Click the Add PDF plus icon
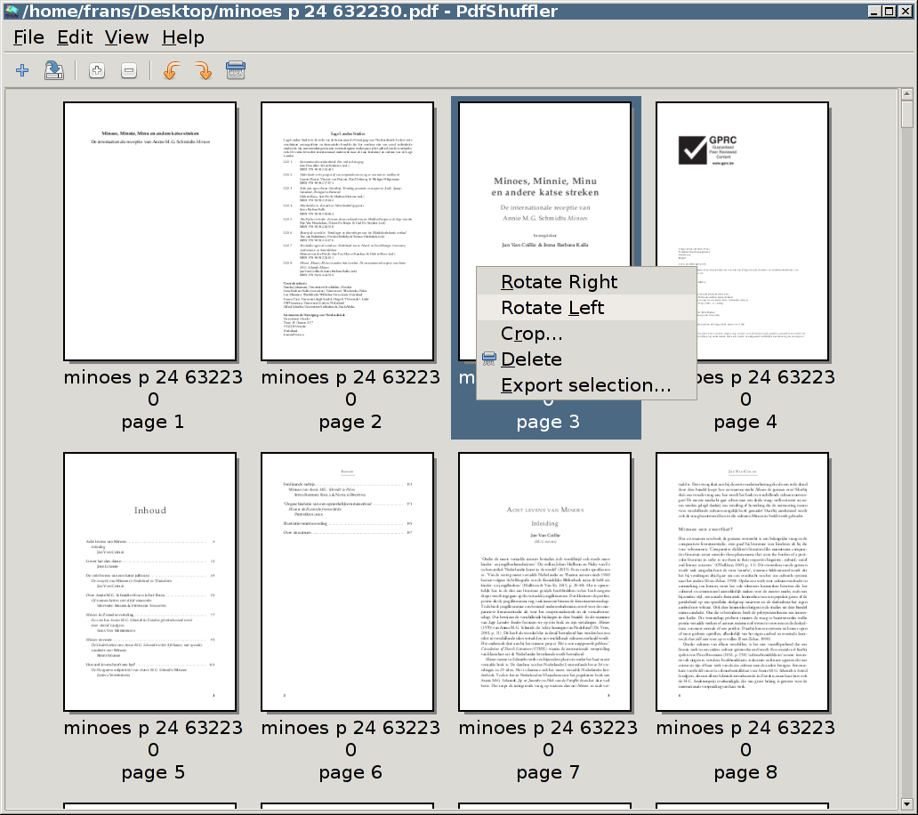The image size is (918, 815). click(x=21, y=70)
